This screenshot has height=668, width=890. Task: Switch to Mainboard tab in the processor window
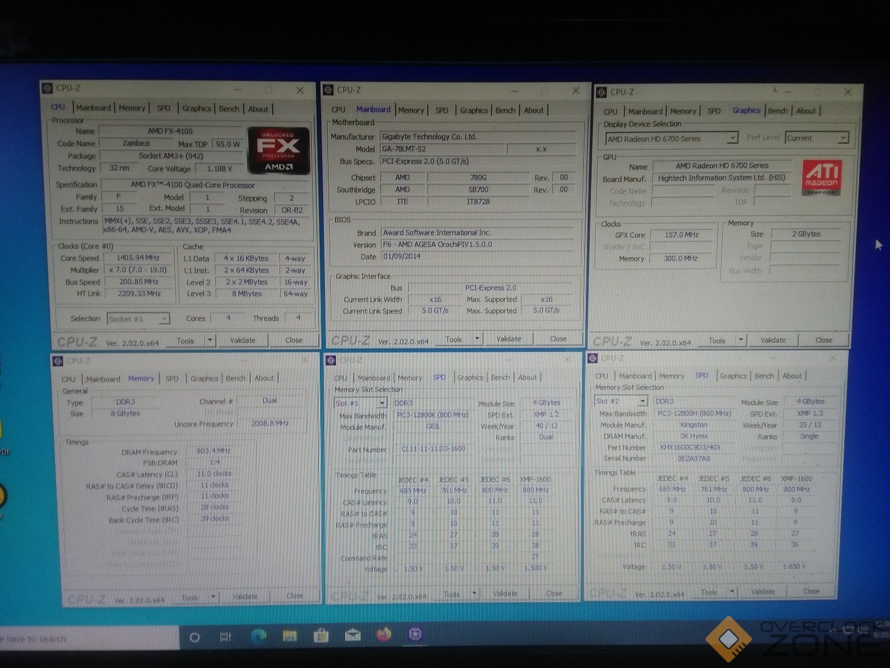coord(93,108)
